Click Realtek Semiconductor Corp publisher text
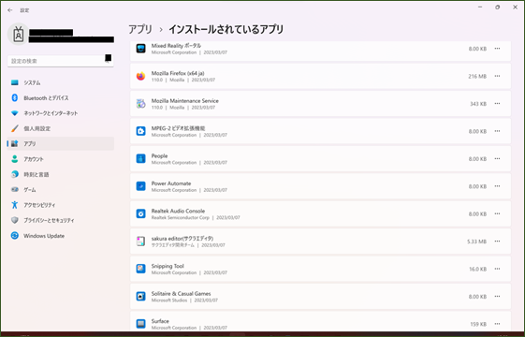 pos(180,217)
